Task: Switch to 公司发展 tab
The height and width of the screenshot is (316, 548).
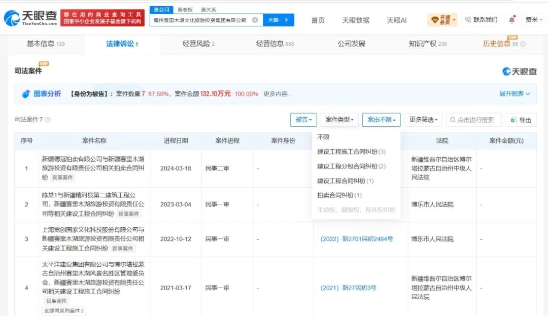Action: point(351,44)
